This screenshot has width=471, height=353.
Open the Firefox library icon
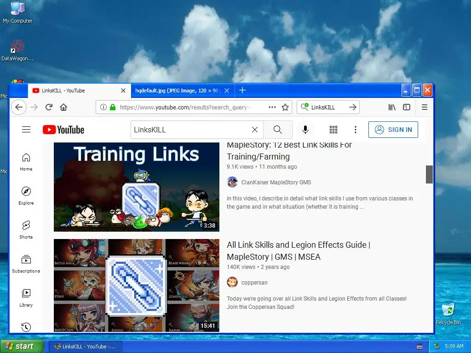(392, 107)
